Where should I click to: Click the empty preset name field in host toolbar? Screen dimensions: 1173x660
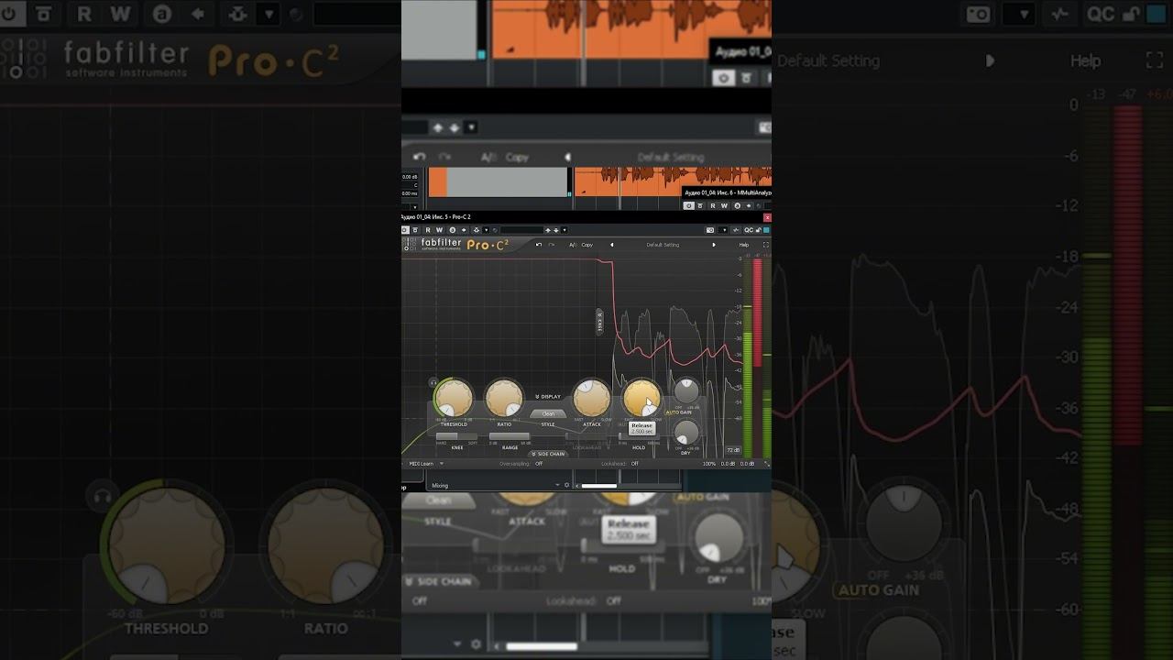click(521, 230)
